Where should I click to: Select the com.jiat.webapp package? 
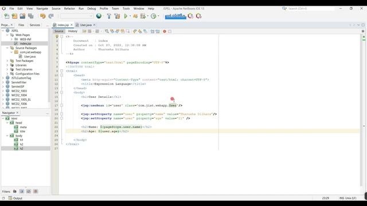pyautogui.click(x=30, y=52)
